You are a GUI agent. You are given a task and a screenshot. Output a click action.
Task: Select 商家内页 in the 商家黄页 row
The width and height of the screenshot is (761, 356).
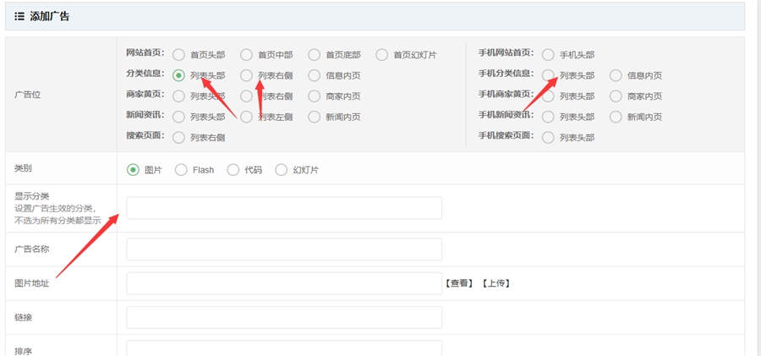315,96
